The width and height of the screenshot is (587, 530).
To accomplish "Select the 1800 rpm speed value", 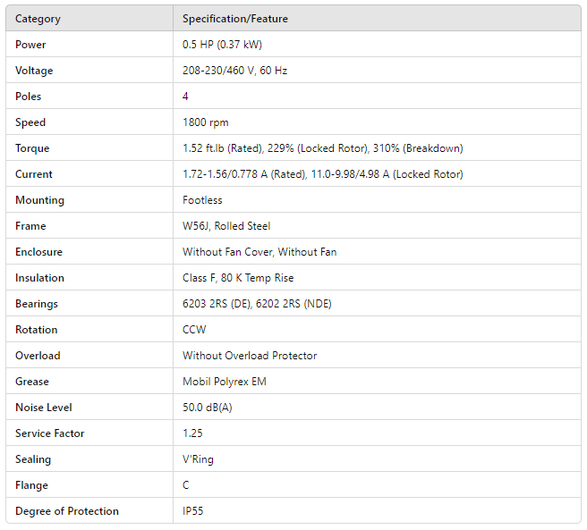I will pos(206,122).
